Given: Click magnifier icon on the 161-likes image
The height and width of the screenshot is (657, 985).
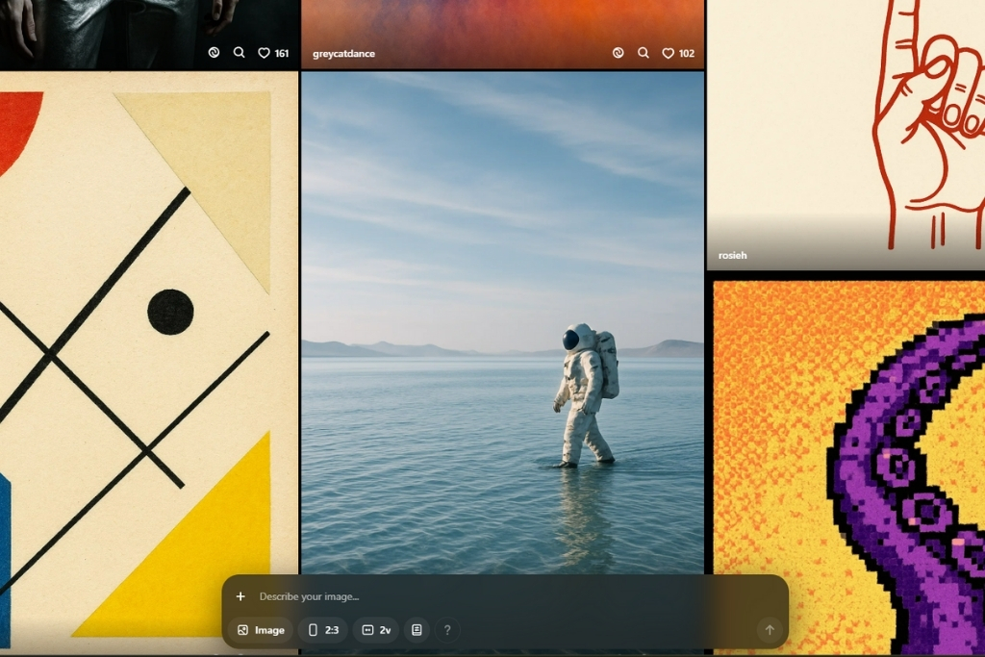Looking at the screenshot, I should click(x=239, y=54).
